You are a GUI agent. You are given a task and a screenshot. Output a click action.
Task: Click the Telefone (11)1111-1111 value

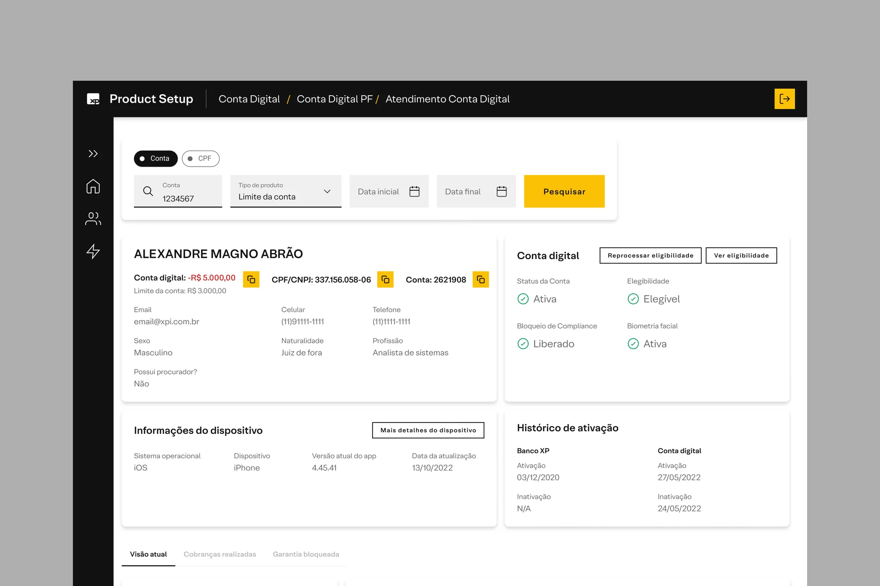(x=391, y=322)
